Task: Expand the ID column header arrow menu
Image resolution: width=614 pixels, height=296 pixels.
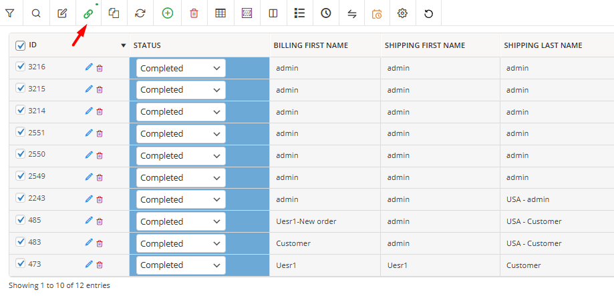Action: [x=124, y=46]
